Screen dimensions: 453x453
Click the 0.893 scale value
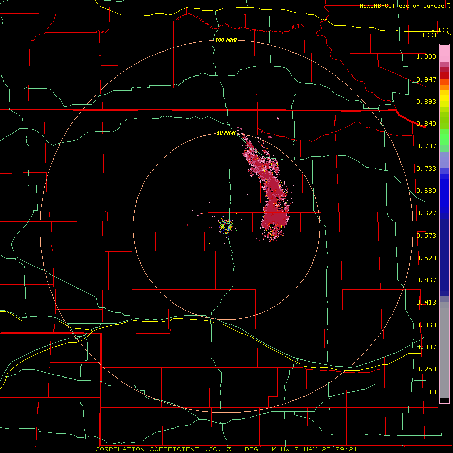pyautogui.click(x=426, y=101)
